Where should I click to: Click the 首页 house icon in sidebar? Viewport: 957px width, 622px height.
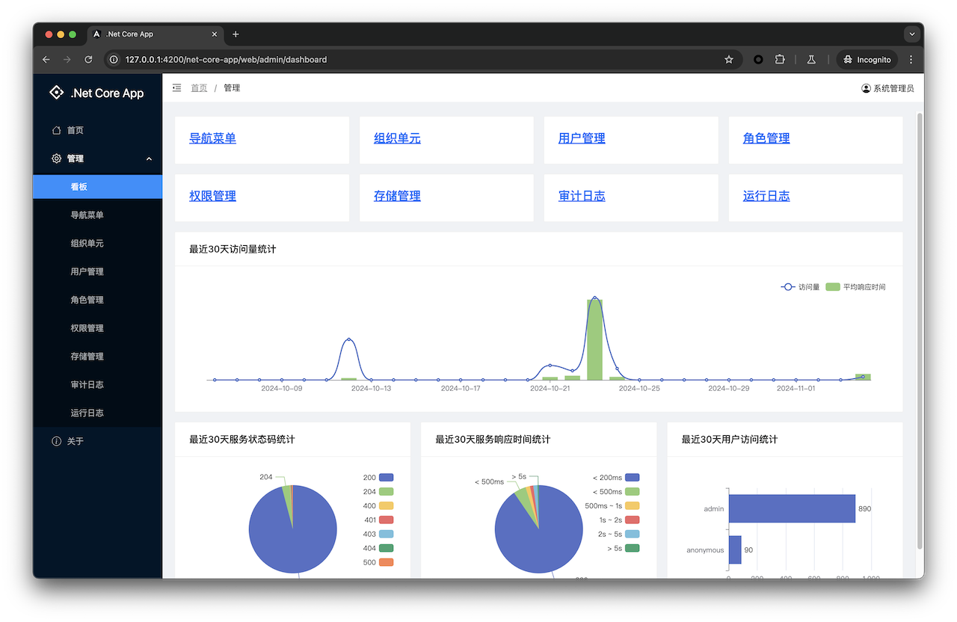click(56, 130)
